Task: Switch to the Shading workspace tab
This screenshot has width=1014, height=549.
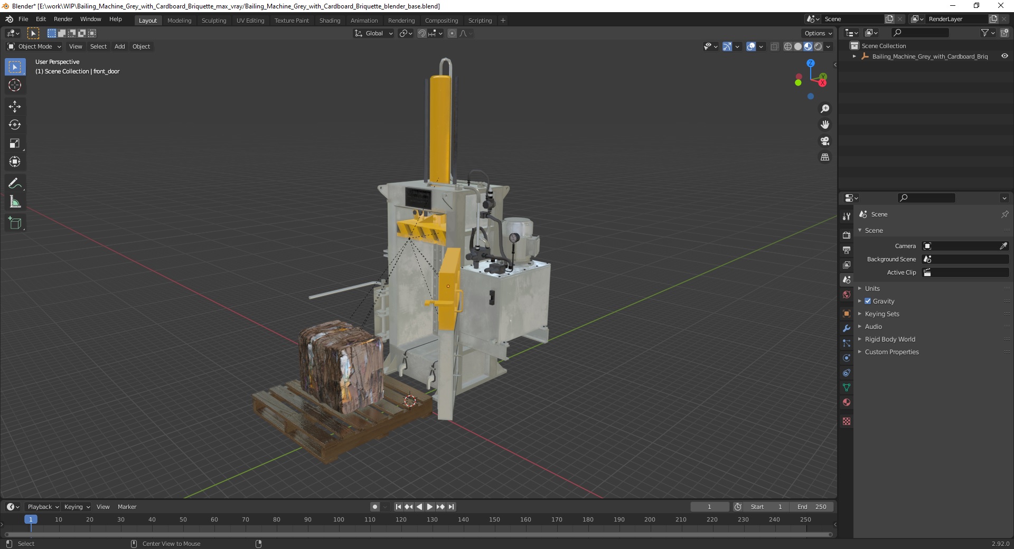Action: 330,20
